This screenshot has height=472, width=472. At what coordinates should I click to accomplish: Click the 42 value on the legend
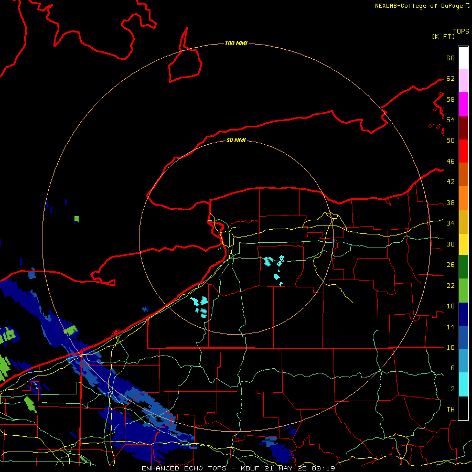450,182
